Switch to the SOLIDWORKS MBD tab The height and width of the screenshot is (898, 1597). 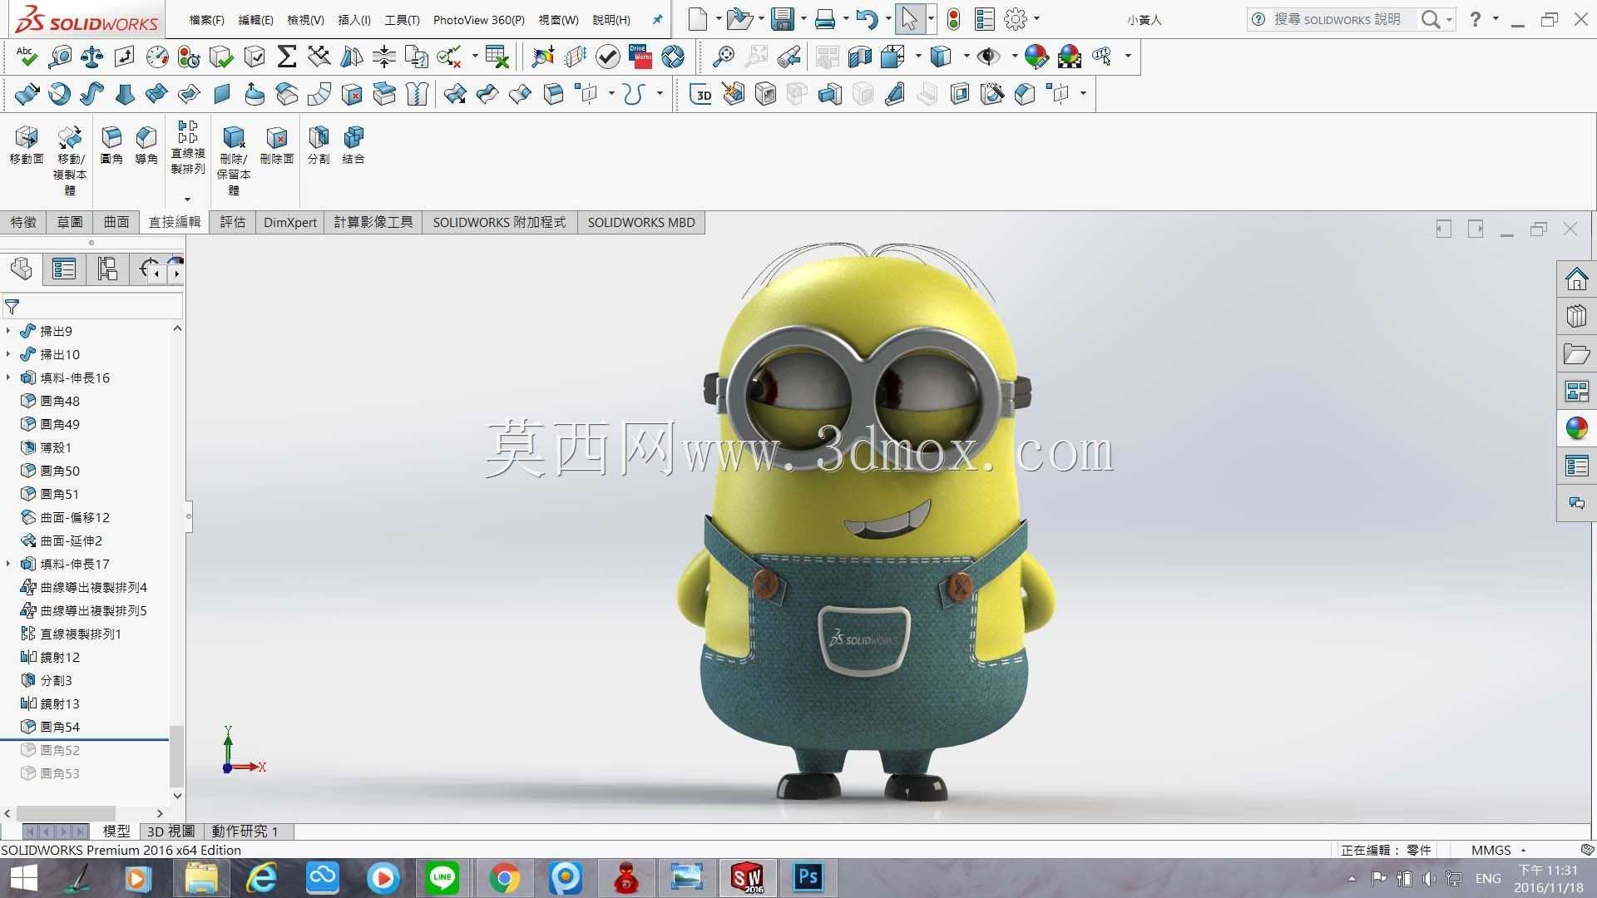[641, 222]
